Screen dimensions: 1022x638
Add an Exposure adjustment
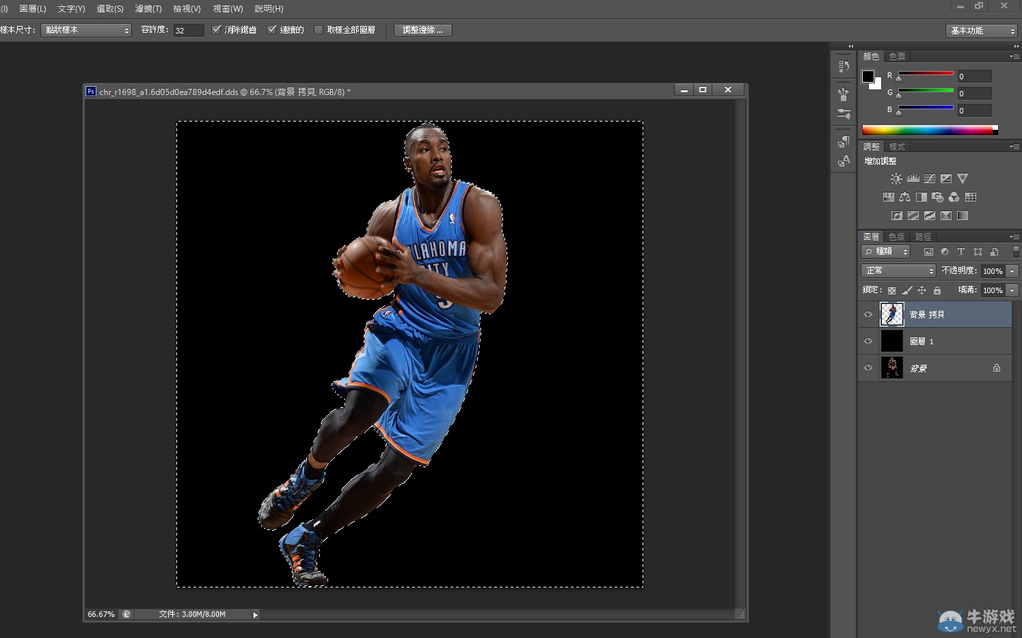[x=946, y=178]
